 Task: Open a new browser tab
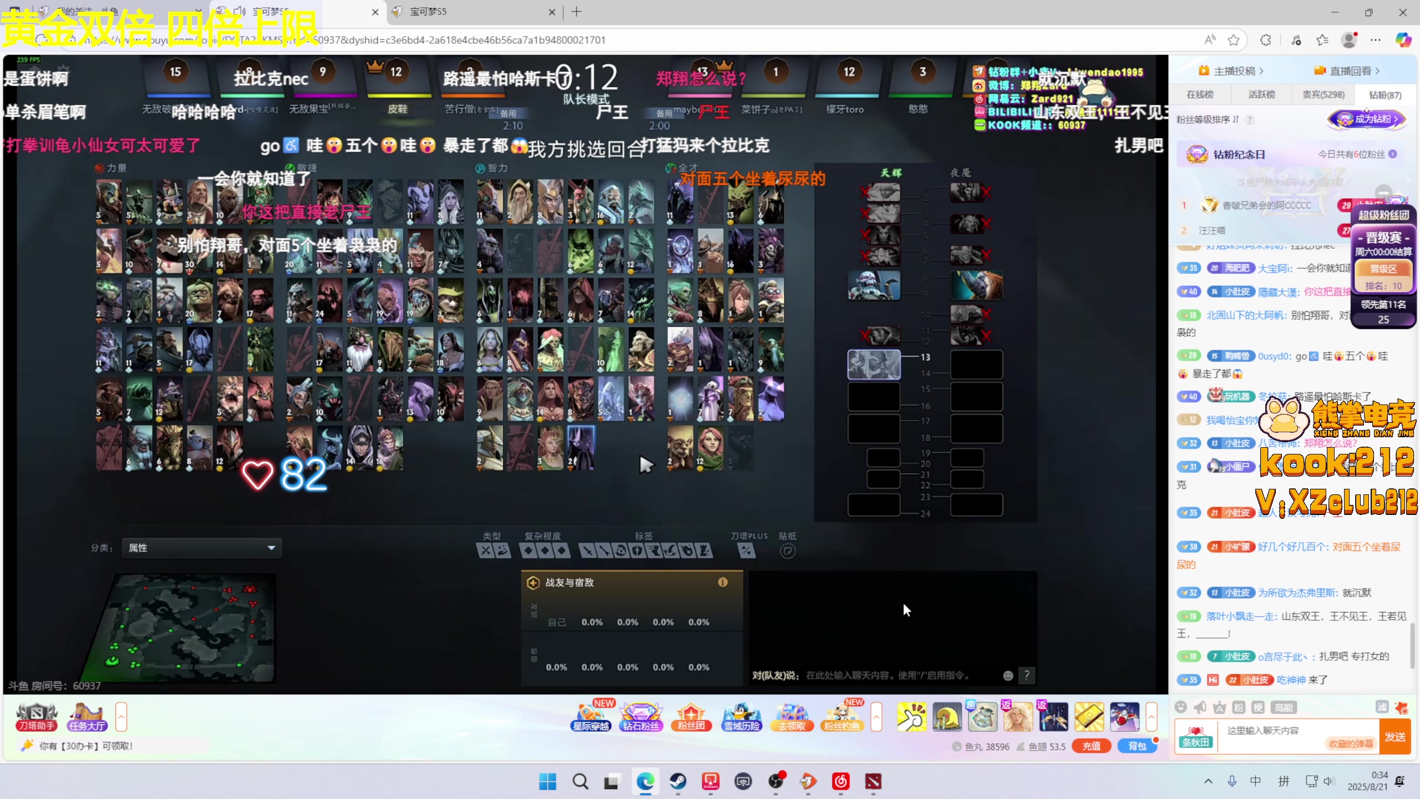coord(576,12)
